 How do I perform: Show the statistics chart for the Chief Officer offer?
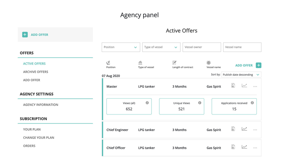[244, 147]
